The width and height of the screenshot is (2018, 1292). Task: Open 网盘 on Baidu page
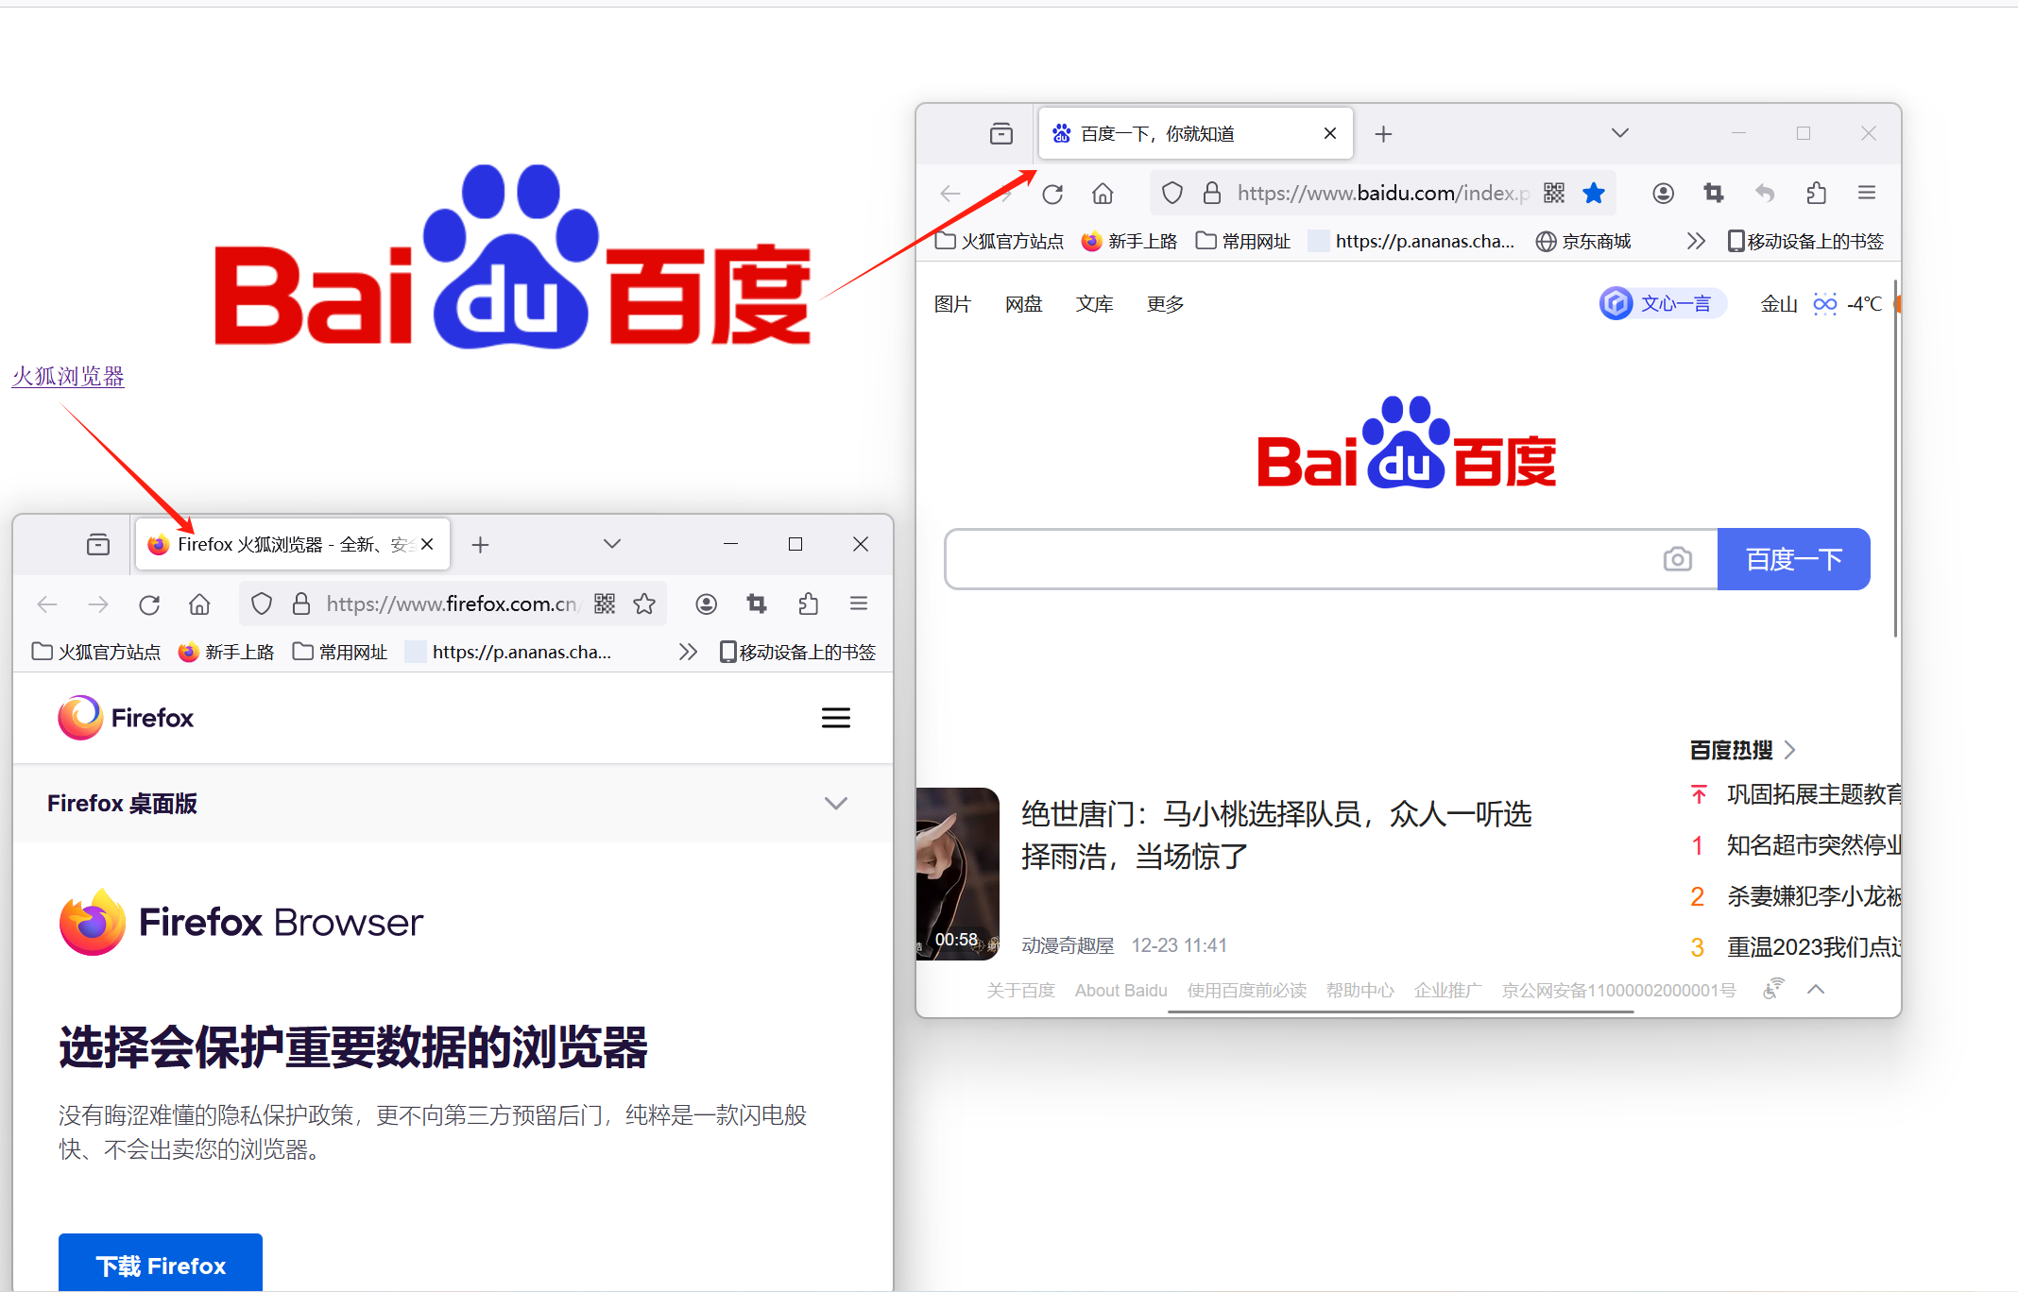pyautogui.click(x=1023, y=304)
